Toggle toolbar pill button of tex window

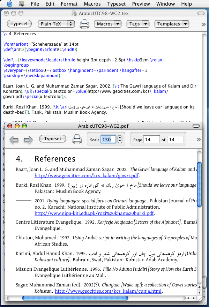pos(201,13)
